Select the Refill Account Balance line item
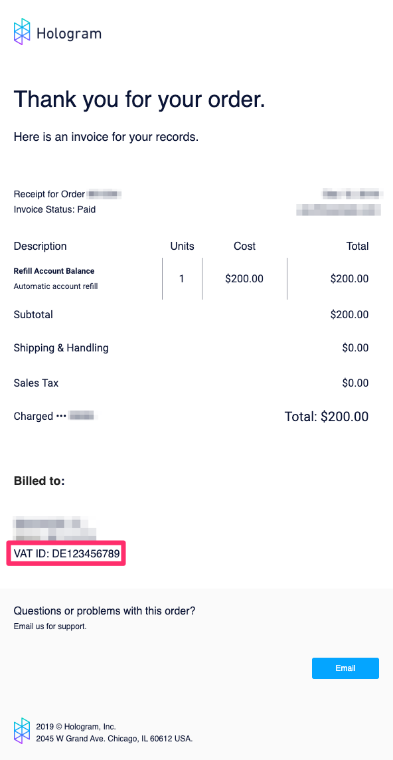This screenshot has width=393, height=760. pos(54,271)
